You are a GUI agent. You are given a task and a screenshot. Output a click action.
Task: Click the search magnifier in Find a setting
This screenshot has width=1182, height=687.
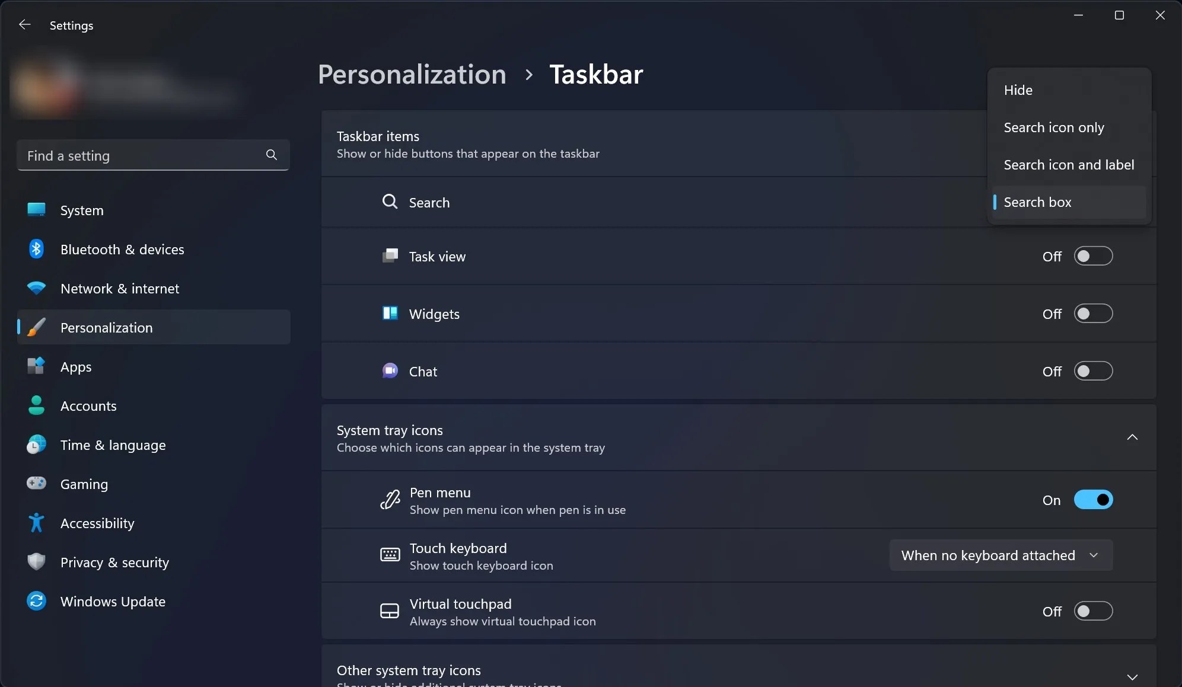(271, 155)
